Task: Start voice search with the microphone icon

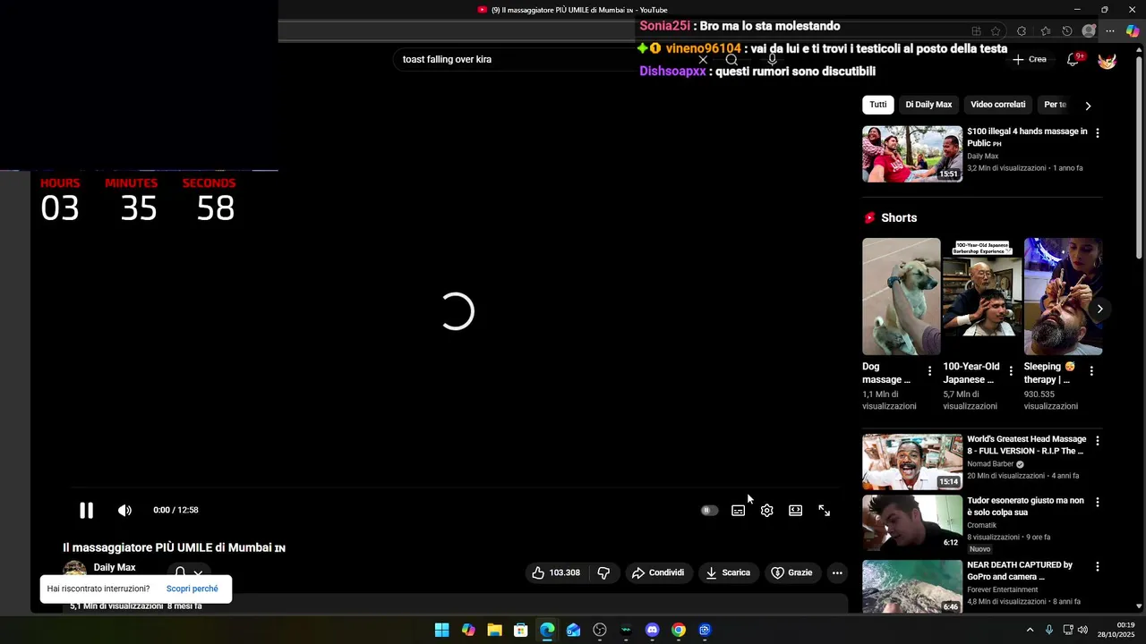Action: pos(772,60)
